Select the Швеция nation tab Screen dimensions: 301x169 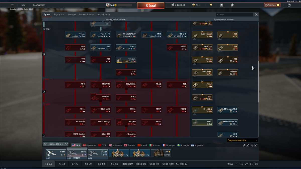183,145
